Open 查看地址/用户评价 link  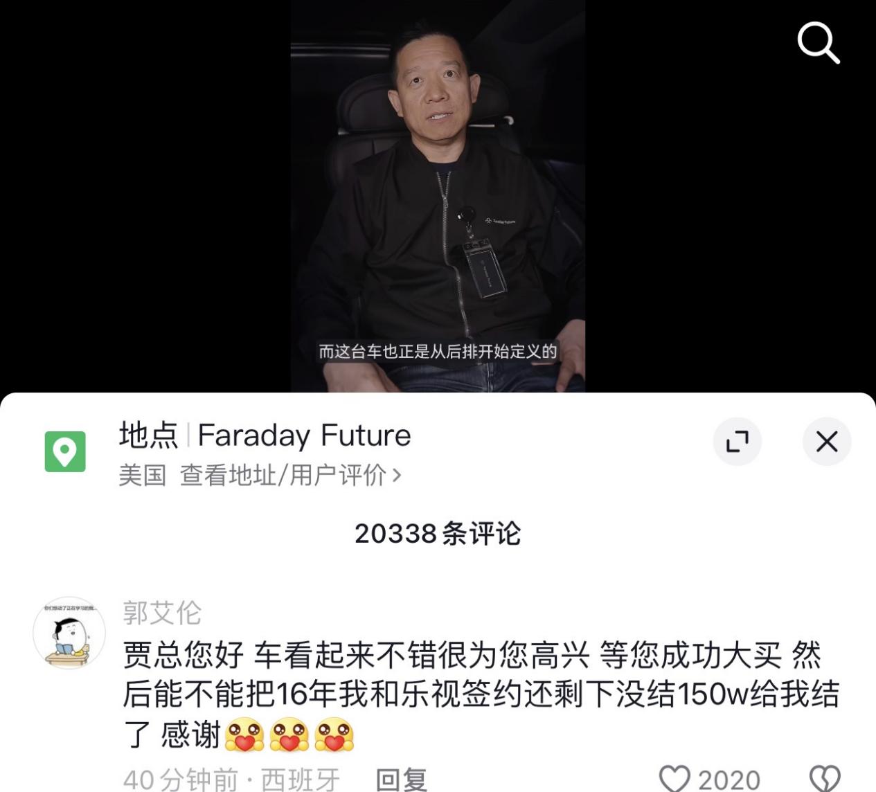(283, 475)
